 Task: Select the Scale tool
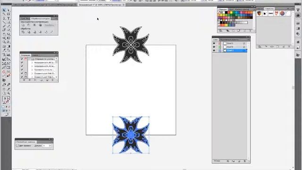pyautogui.click(x=8, y=34)
